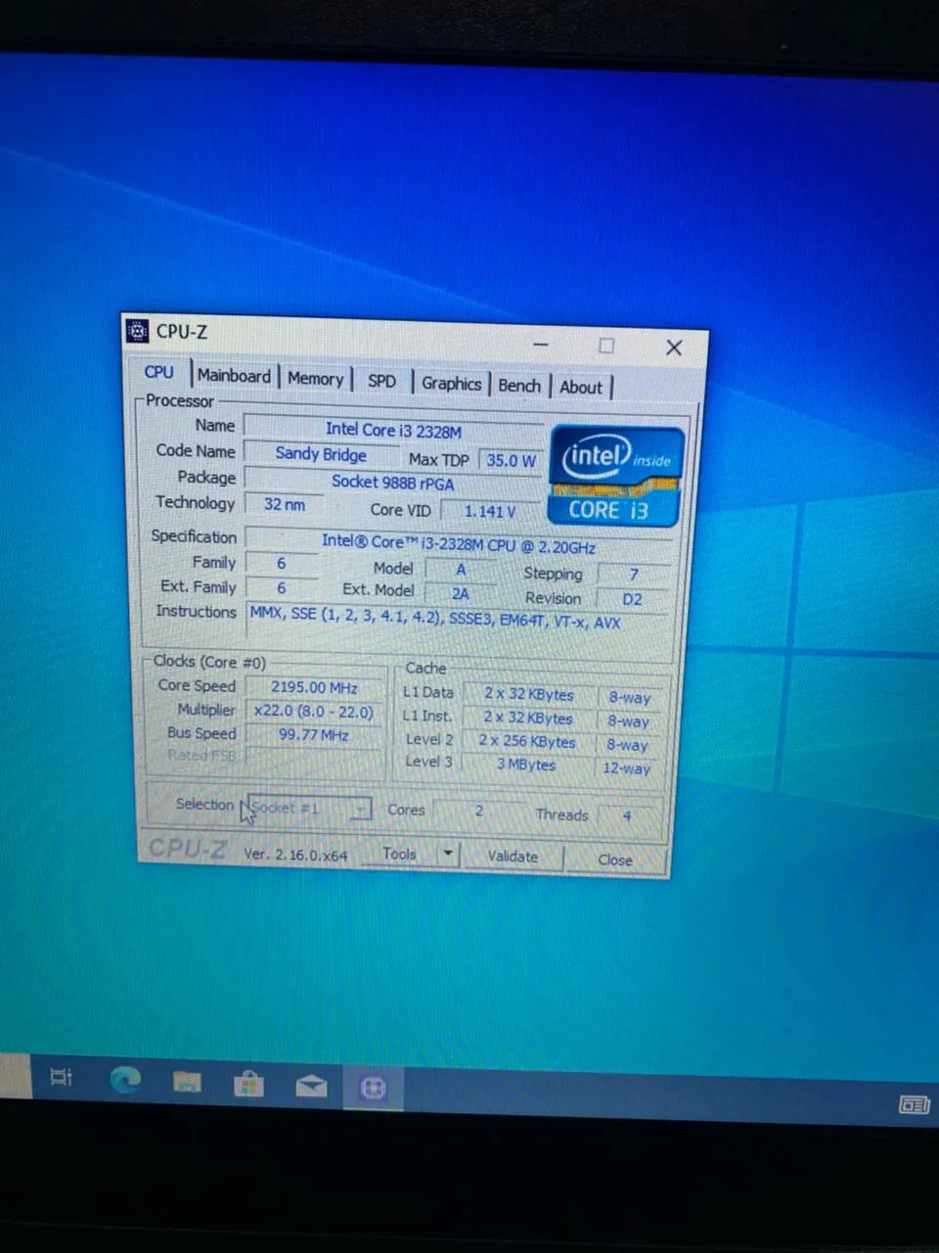Switch to the Memory tab
939x1253 pixels.
315,379
